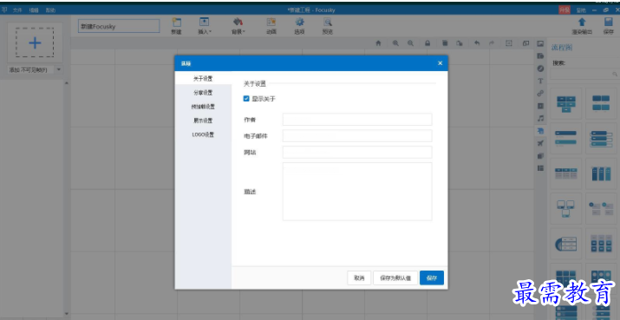620x320 pixels.
Task: Switch to 关于设置 tab in dialog
Action: click(203, 78)
